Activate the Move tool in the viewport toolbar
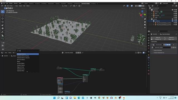Screen dimensions: 178x100 3,19
